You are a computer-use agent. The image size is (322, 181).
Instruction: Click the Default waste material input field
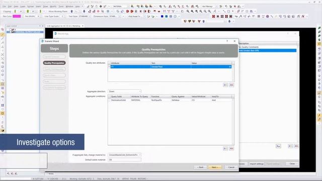pos(124,160)
